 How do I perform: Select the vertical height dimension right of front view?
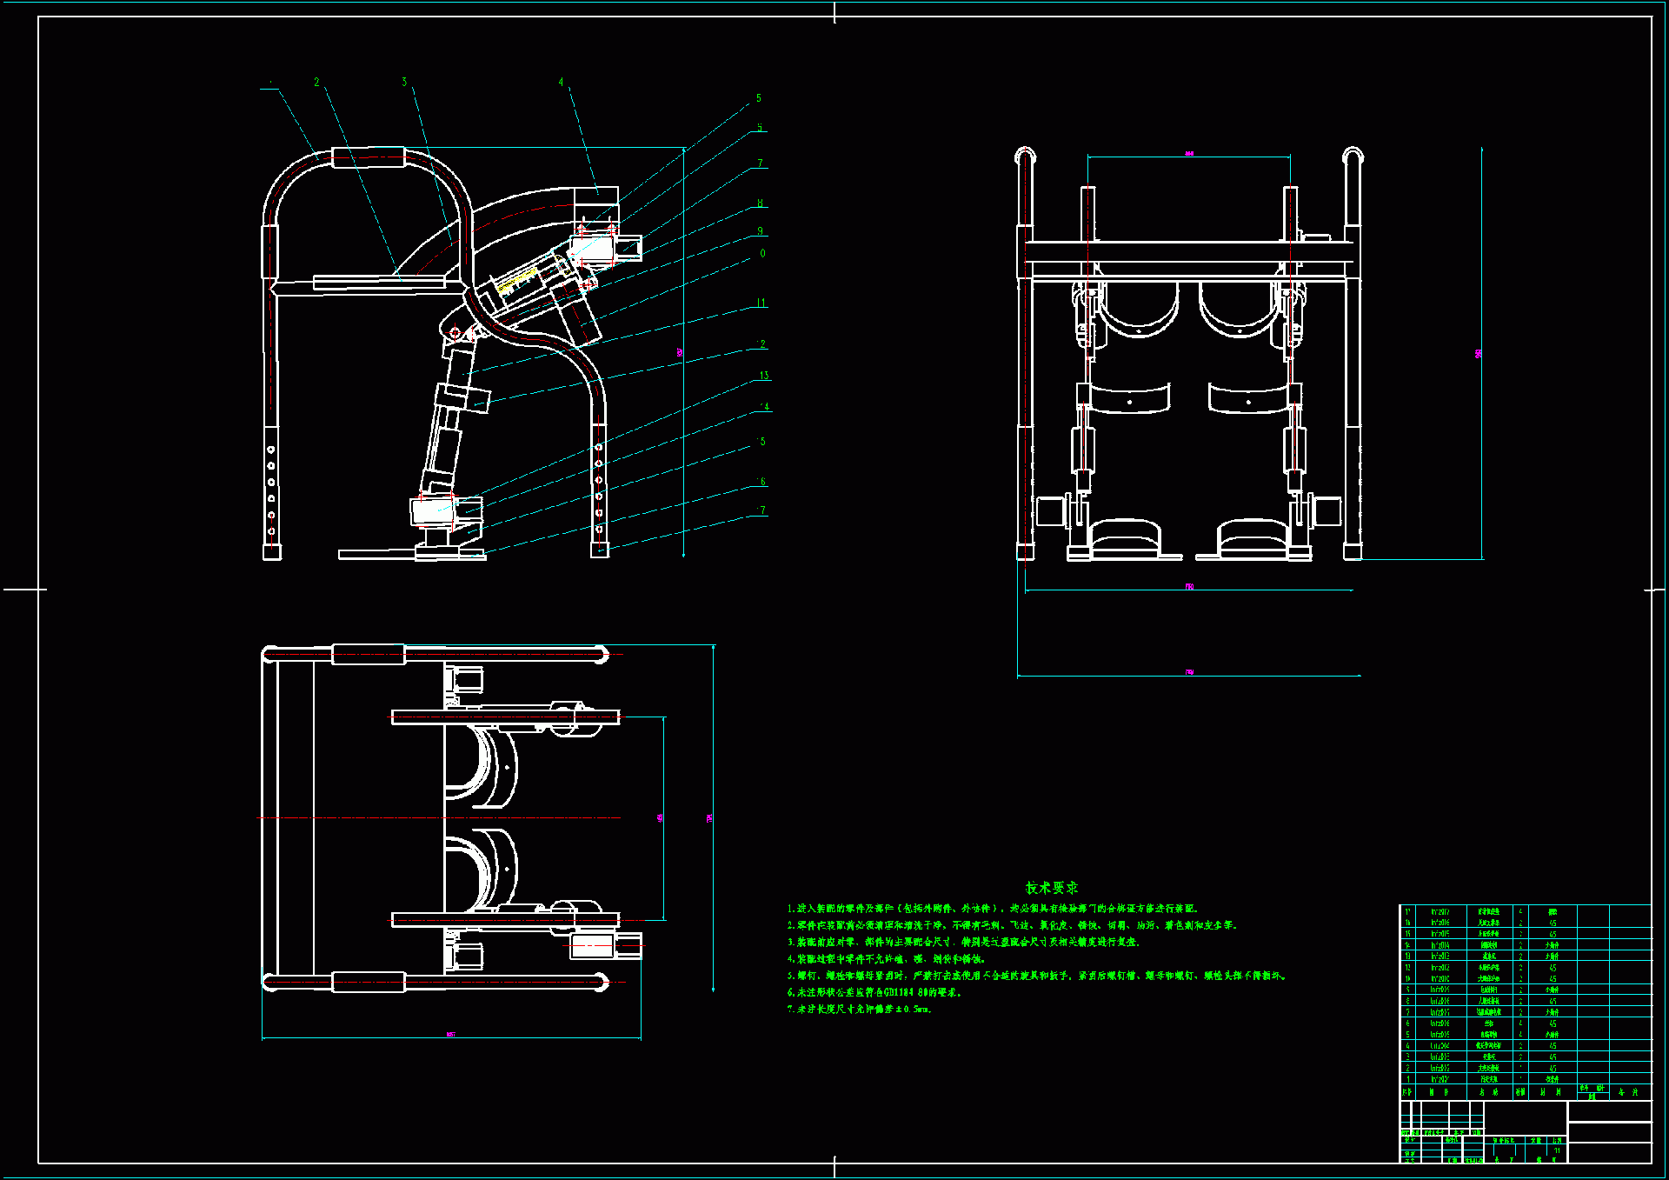click(x=1479, y=354)
